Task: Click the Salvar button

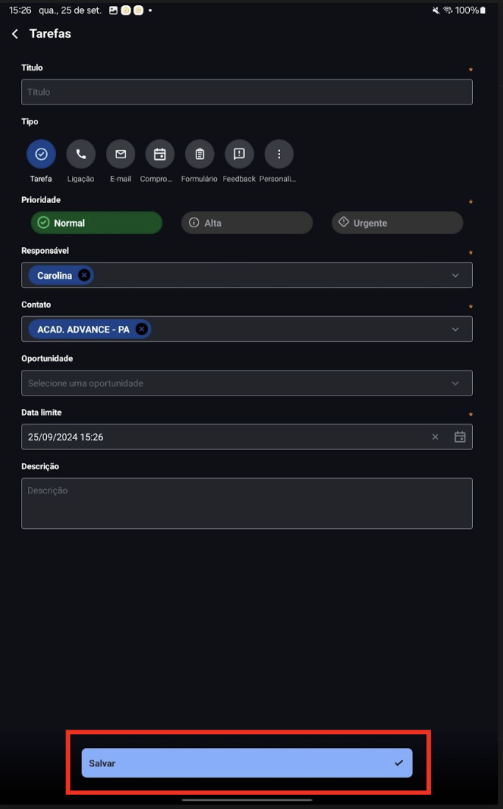Action: (246, 763)
